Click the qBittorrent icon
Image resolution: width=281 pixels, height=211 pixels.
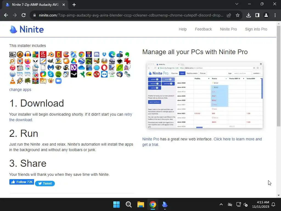tap(13, 74)
